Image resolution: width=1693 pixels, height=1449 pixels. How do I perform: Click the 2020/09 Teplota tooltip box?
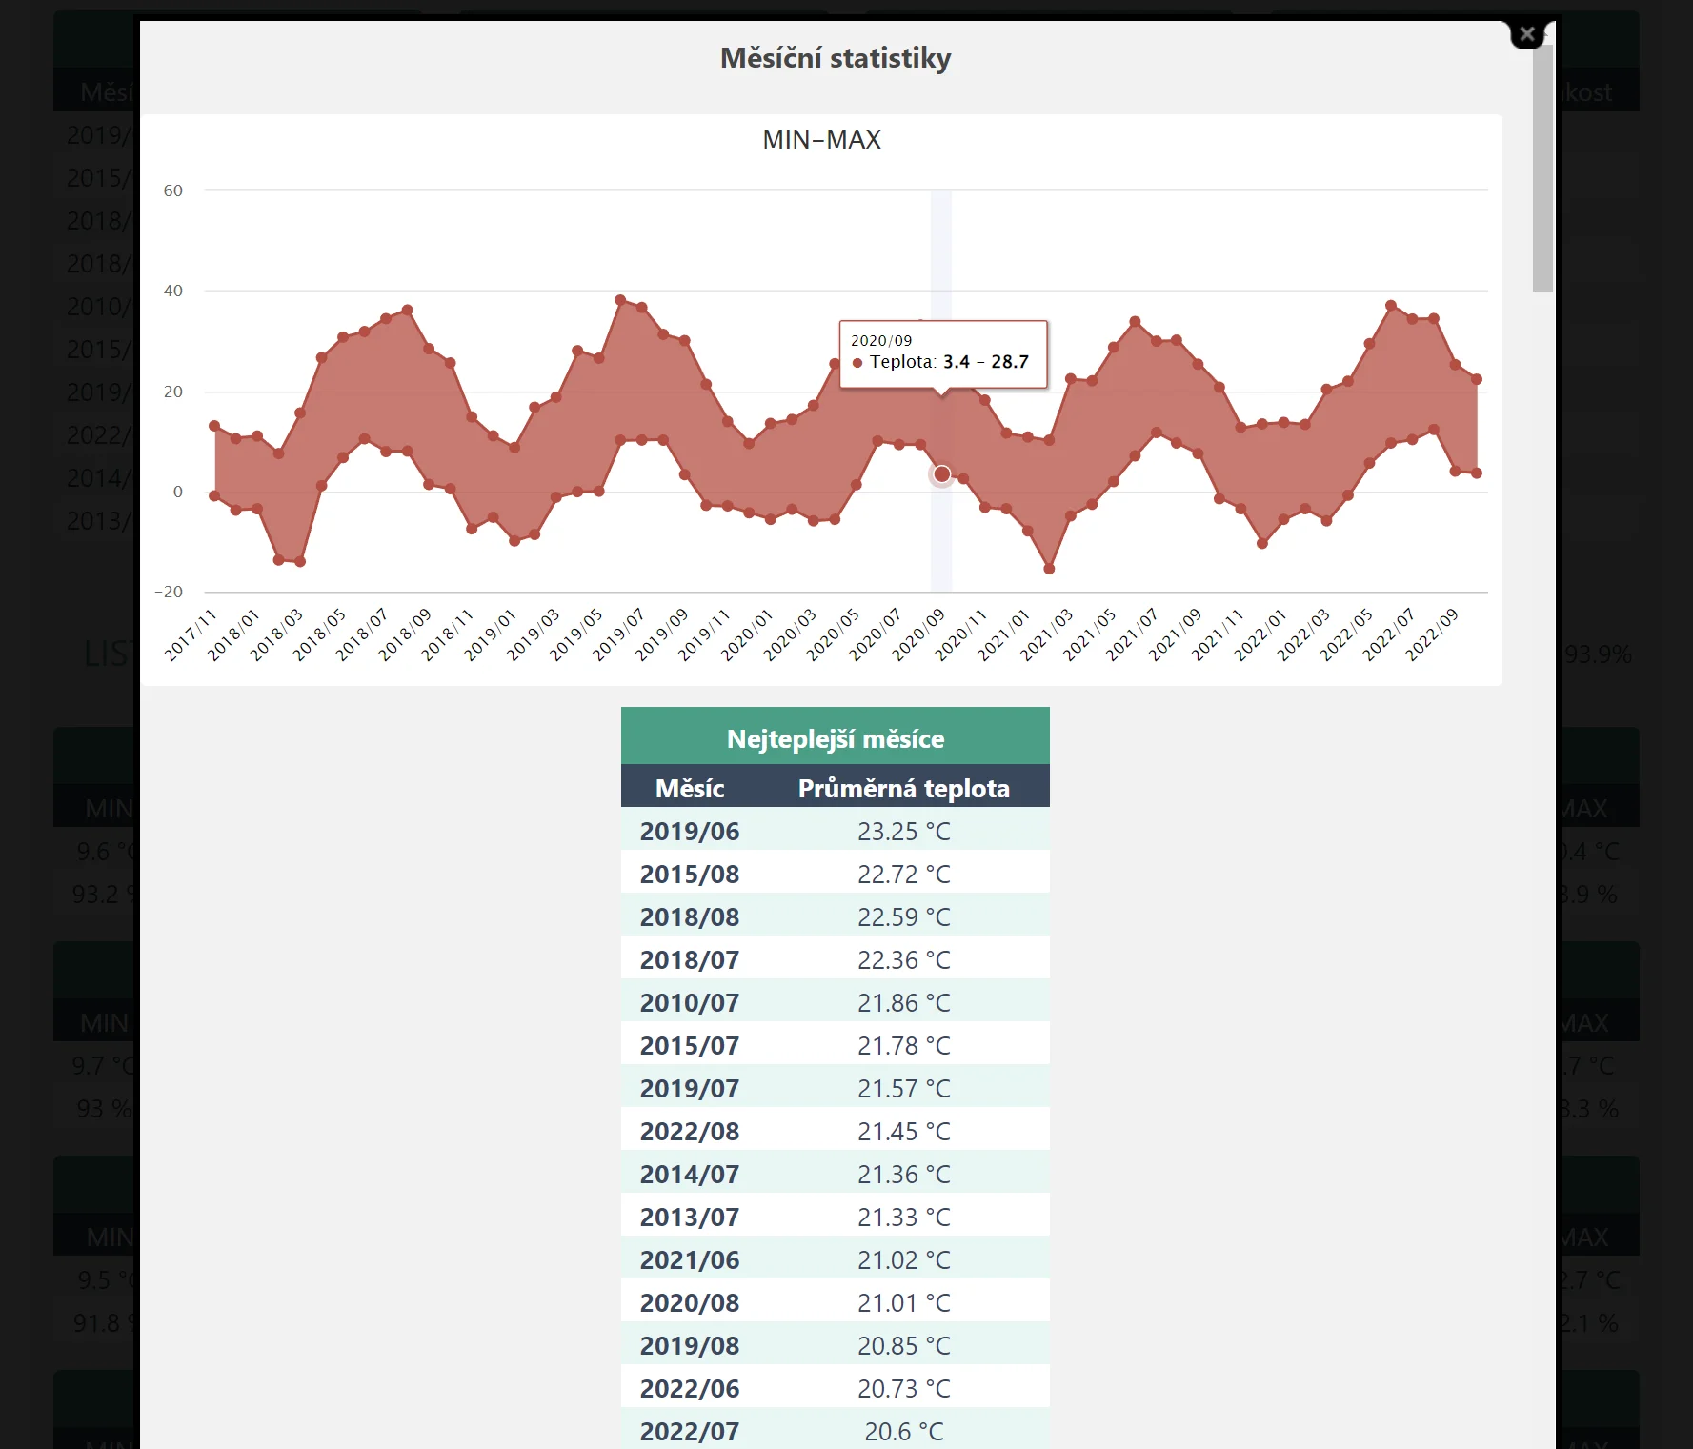942,353
